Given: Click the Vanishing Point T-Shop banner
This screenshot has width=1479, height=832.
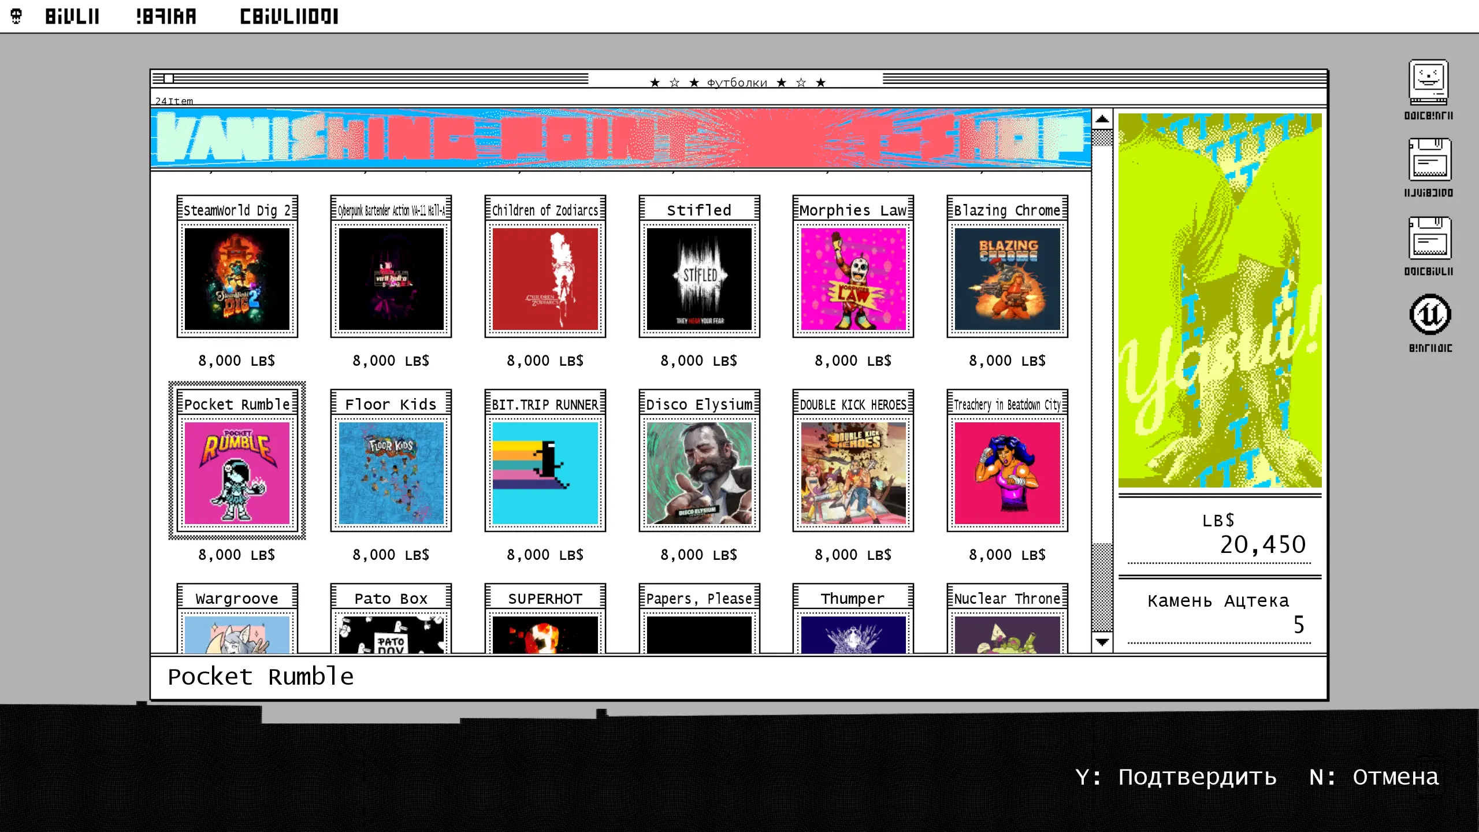Looking at the screenshot, I should coord(620,139).
